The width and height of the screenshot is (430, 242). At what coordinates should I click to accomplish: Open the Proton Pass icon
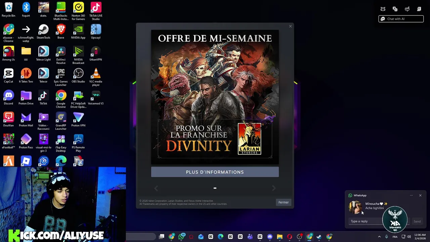tap(26, 141)
